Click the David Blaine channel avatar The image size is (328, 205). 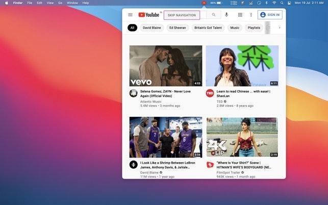pos(133,165)
